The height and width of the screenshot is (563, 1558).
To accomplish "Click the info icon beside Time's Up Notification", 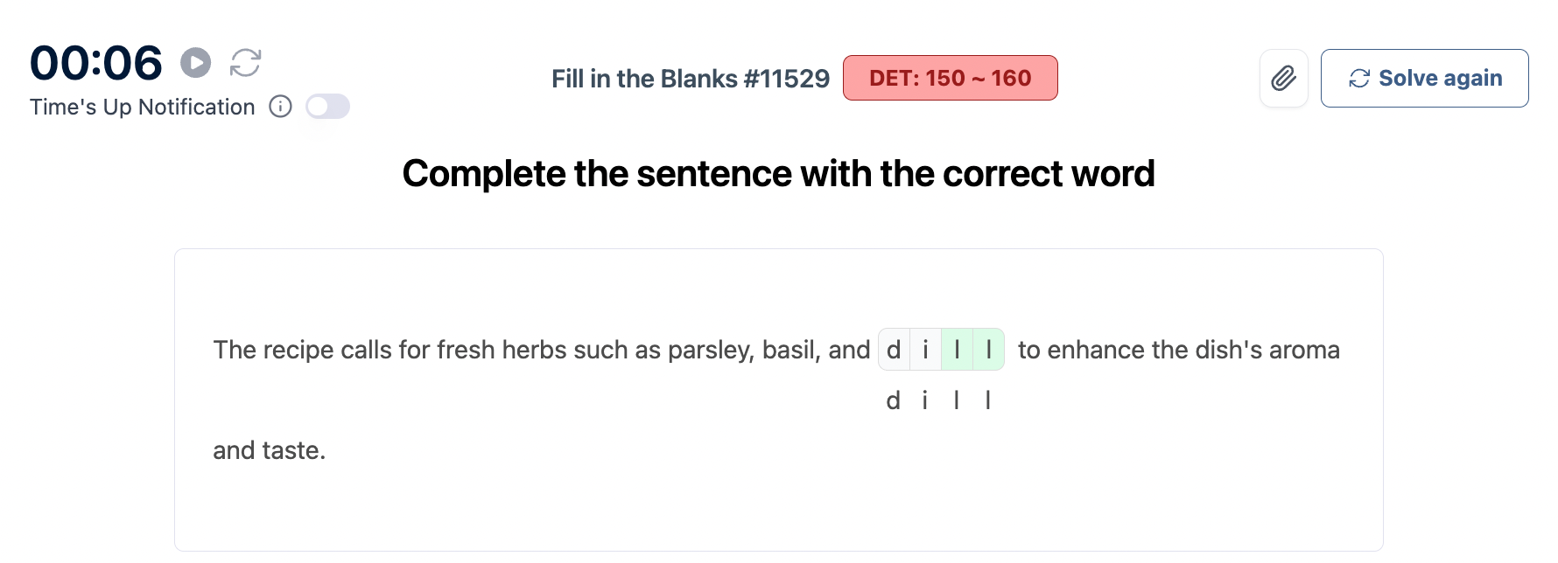I will pyautogui.click(x=280, y=107).
